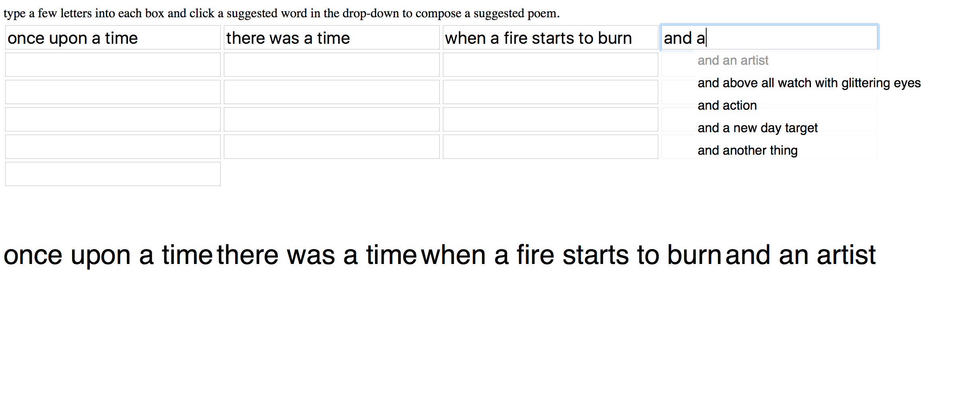Image resolution: width=980 pixels, height=409 pixels.
Task: Click the third-row box in first column
Action: pos(113,92)
